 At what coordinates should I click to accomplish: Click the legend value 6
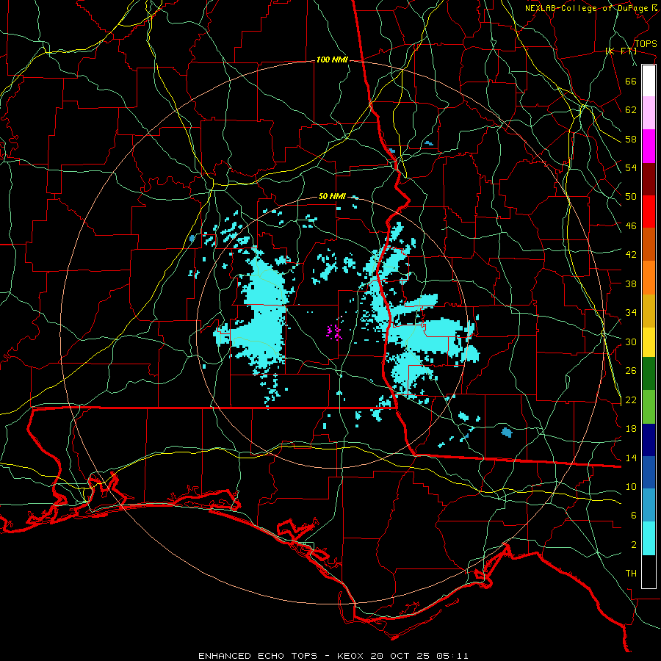tap(634, 516)
